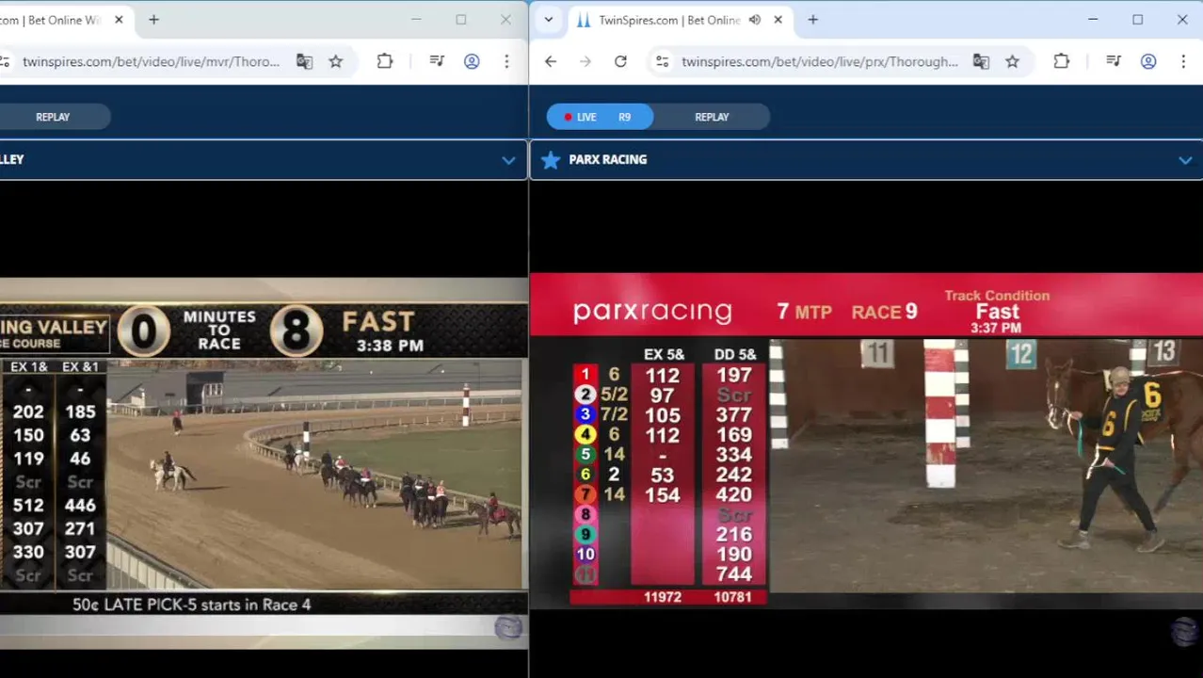Click the address bar in right window

point(819,61)
